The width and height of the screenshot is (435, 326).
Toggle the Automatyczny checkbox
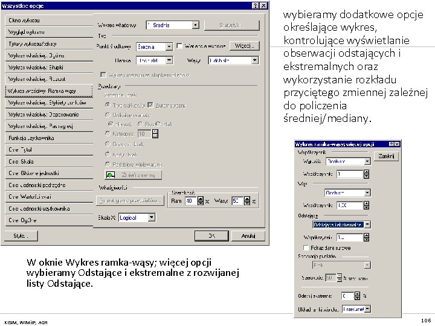coord(150,105)
